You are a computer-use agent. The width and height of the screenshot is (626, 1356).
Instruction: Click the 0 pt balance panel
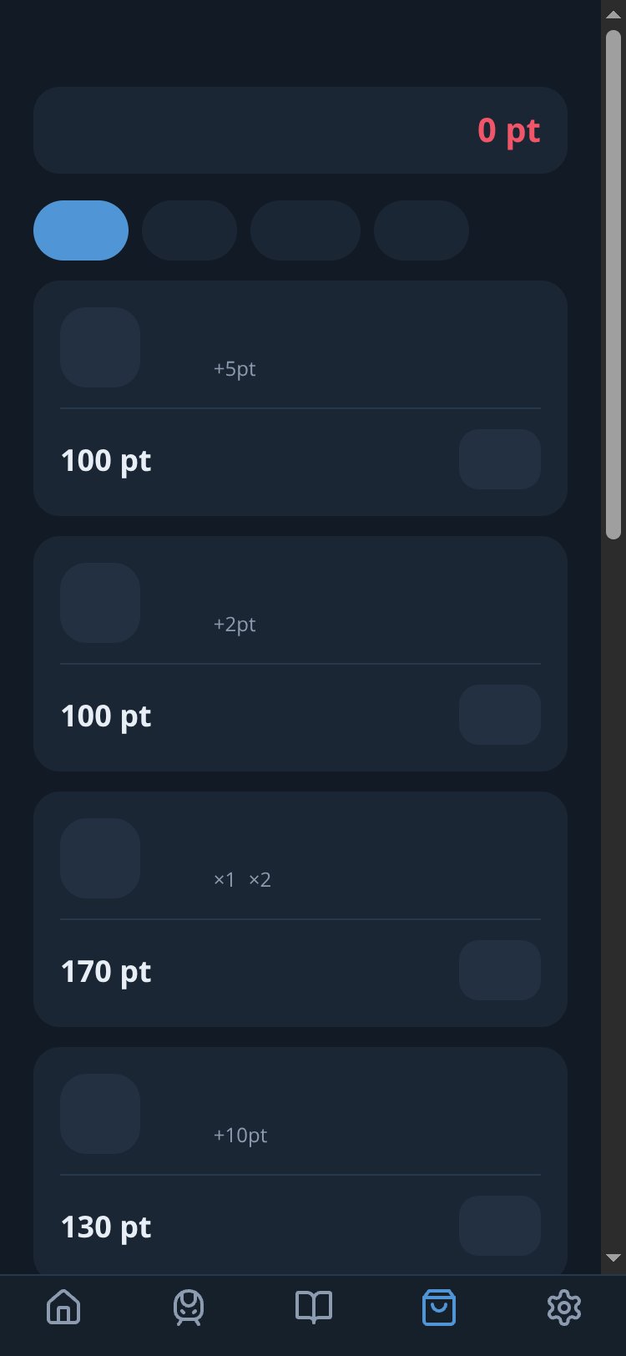tap(300, 130)
